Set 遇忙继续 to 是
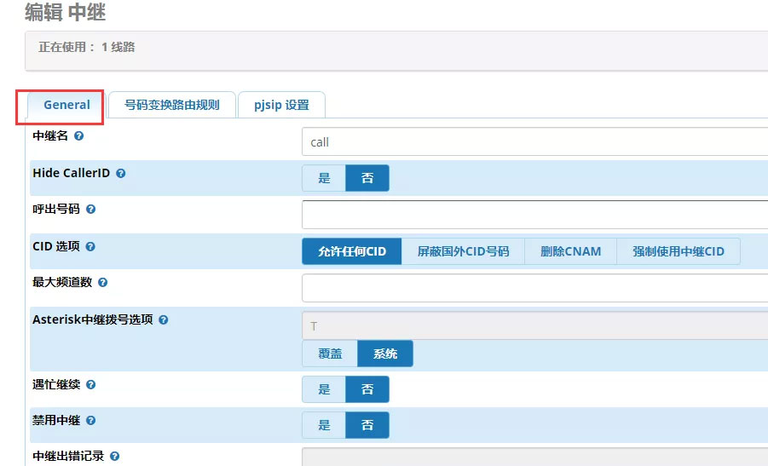This screenshot has width=768, height=466. pos(324,389)
